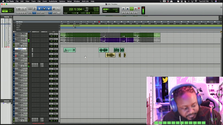223x125 pixels.
Task: Select the TPBG 5 track name
Action: 20,89
